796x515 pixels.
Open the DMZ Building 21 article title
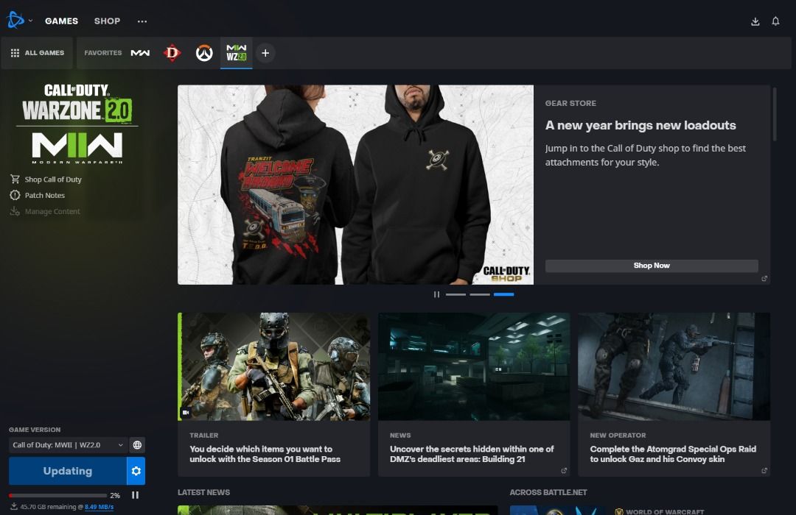click(x=472, y=454)
